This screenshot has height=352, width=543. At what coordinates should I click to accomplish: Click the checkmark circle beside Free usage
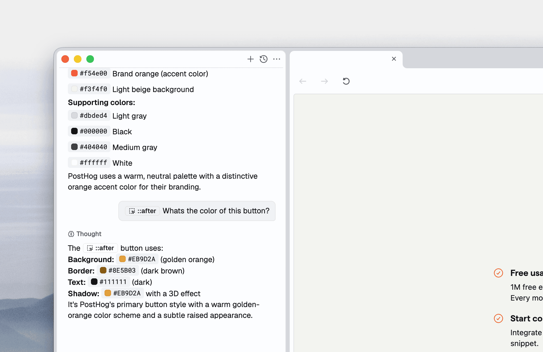498,273
